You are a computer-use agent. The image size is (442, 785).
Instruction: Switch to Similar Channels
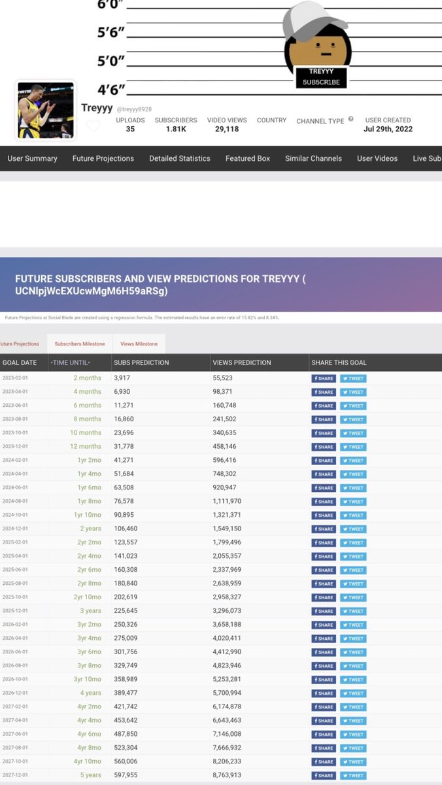point(313,158)
